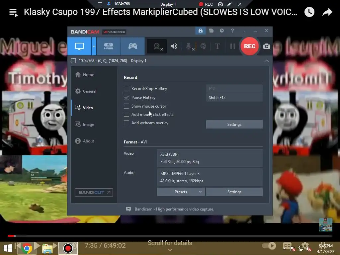Enable Add webcam overlay checkbox
Screen dimensions: 340x255
[127, 123]
